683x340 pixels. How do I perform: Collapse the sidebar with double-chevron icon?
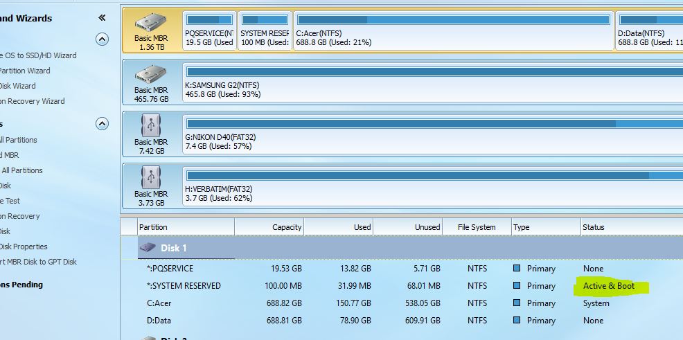pyautogui.click(x=102, y=18)
